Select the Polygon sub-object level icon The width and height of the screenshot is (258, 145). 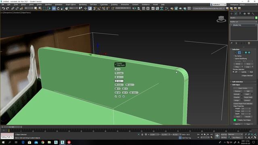[246, 52]
